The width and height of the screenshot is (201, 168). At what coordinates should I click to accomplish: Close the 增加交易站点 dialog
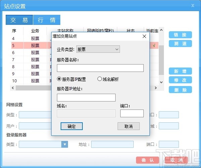click(x=144, y=36)
